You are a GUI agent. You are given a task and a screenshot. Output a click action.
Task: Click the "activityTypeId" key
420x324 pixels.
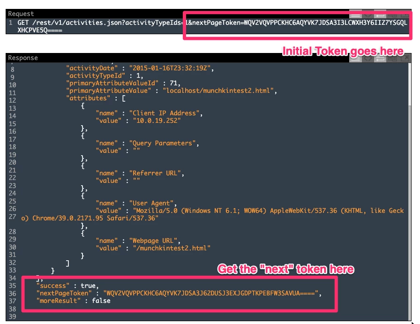pos(96,75)
